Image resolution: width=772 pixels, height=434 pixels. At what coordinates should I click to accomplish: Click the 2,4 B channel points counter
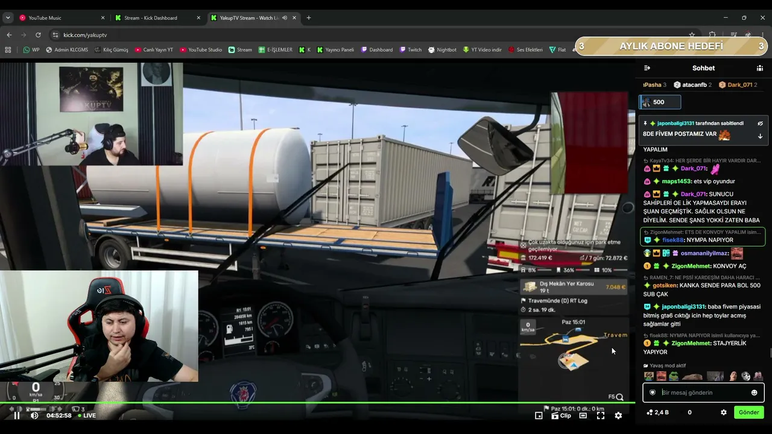pyautogui.click(x=657, y=412)
